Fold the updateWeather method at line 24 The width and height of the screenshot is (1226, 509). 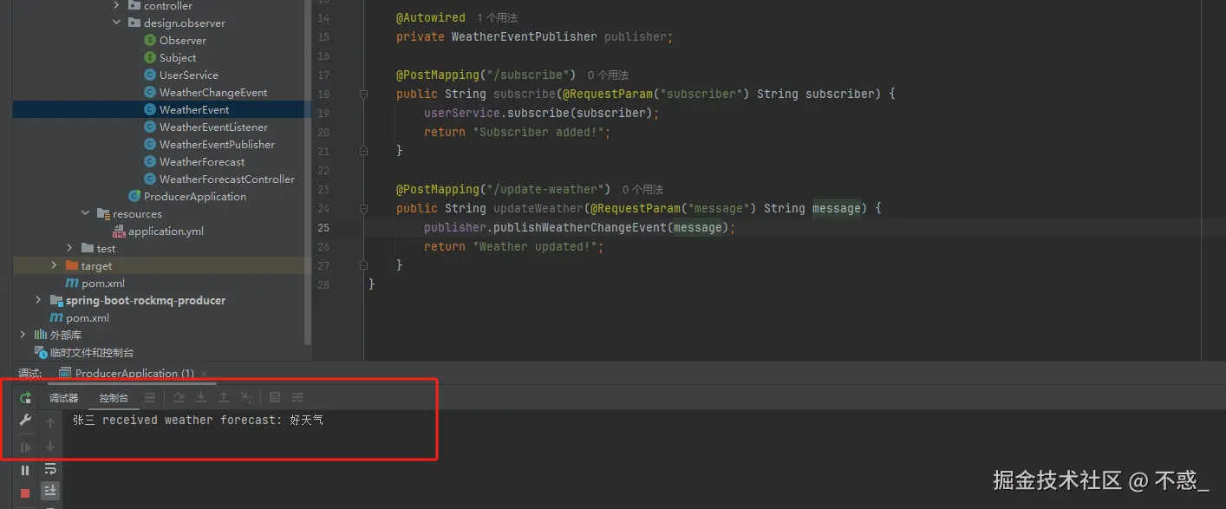[x=364, y=208]
